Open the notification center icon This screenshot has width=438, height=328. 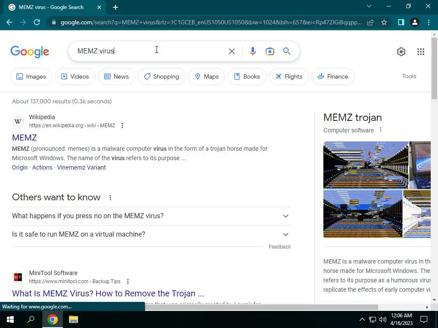tap(424, 319)
